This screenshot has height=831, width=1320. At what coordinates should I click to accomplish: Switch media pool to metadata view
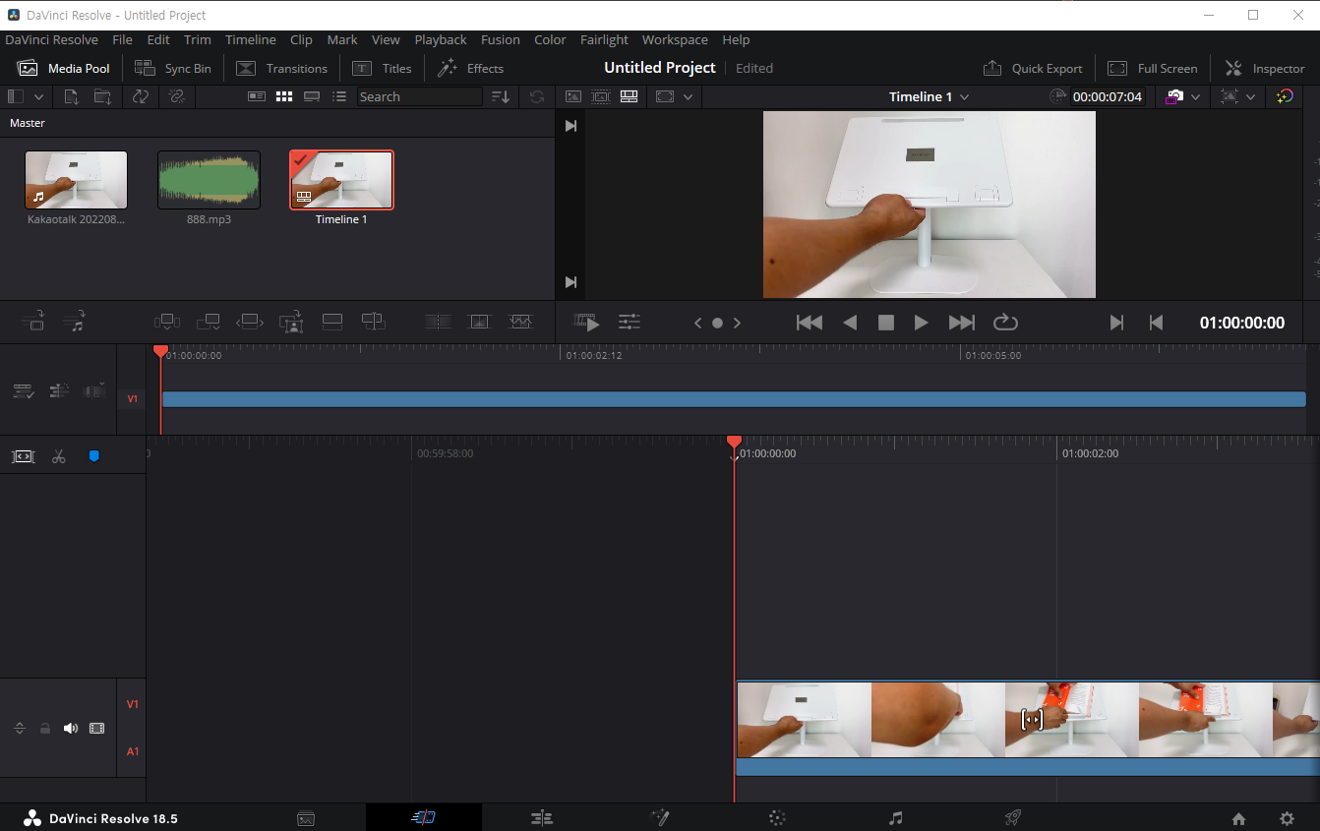(x=257, y=96)
